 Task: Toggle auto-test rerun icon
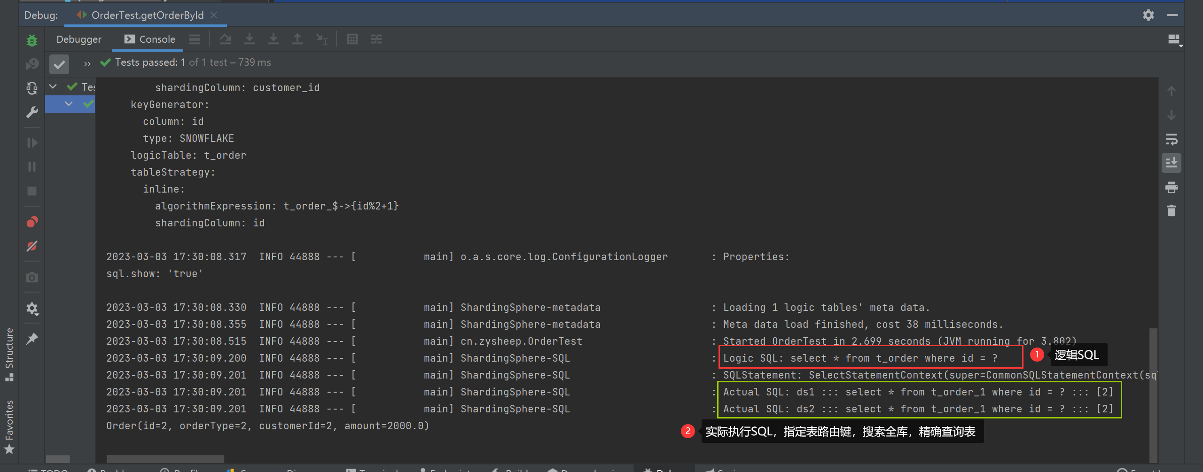[32, 88]
